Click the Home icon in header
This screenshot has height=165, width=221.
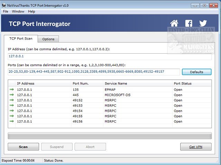(174, 24)
